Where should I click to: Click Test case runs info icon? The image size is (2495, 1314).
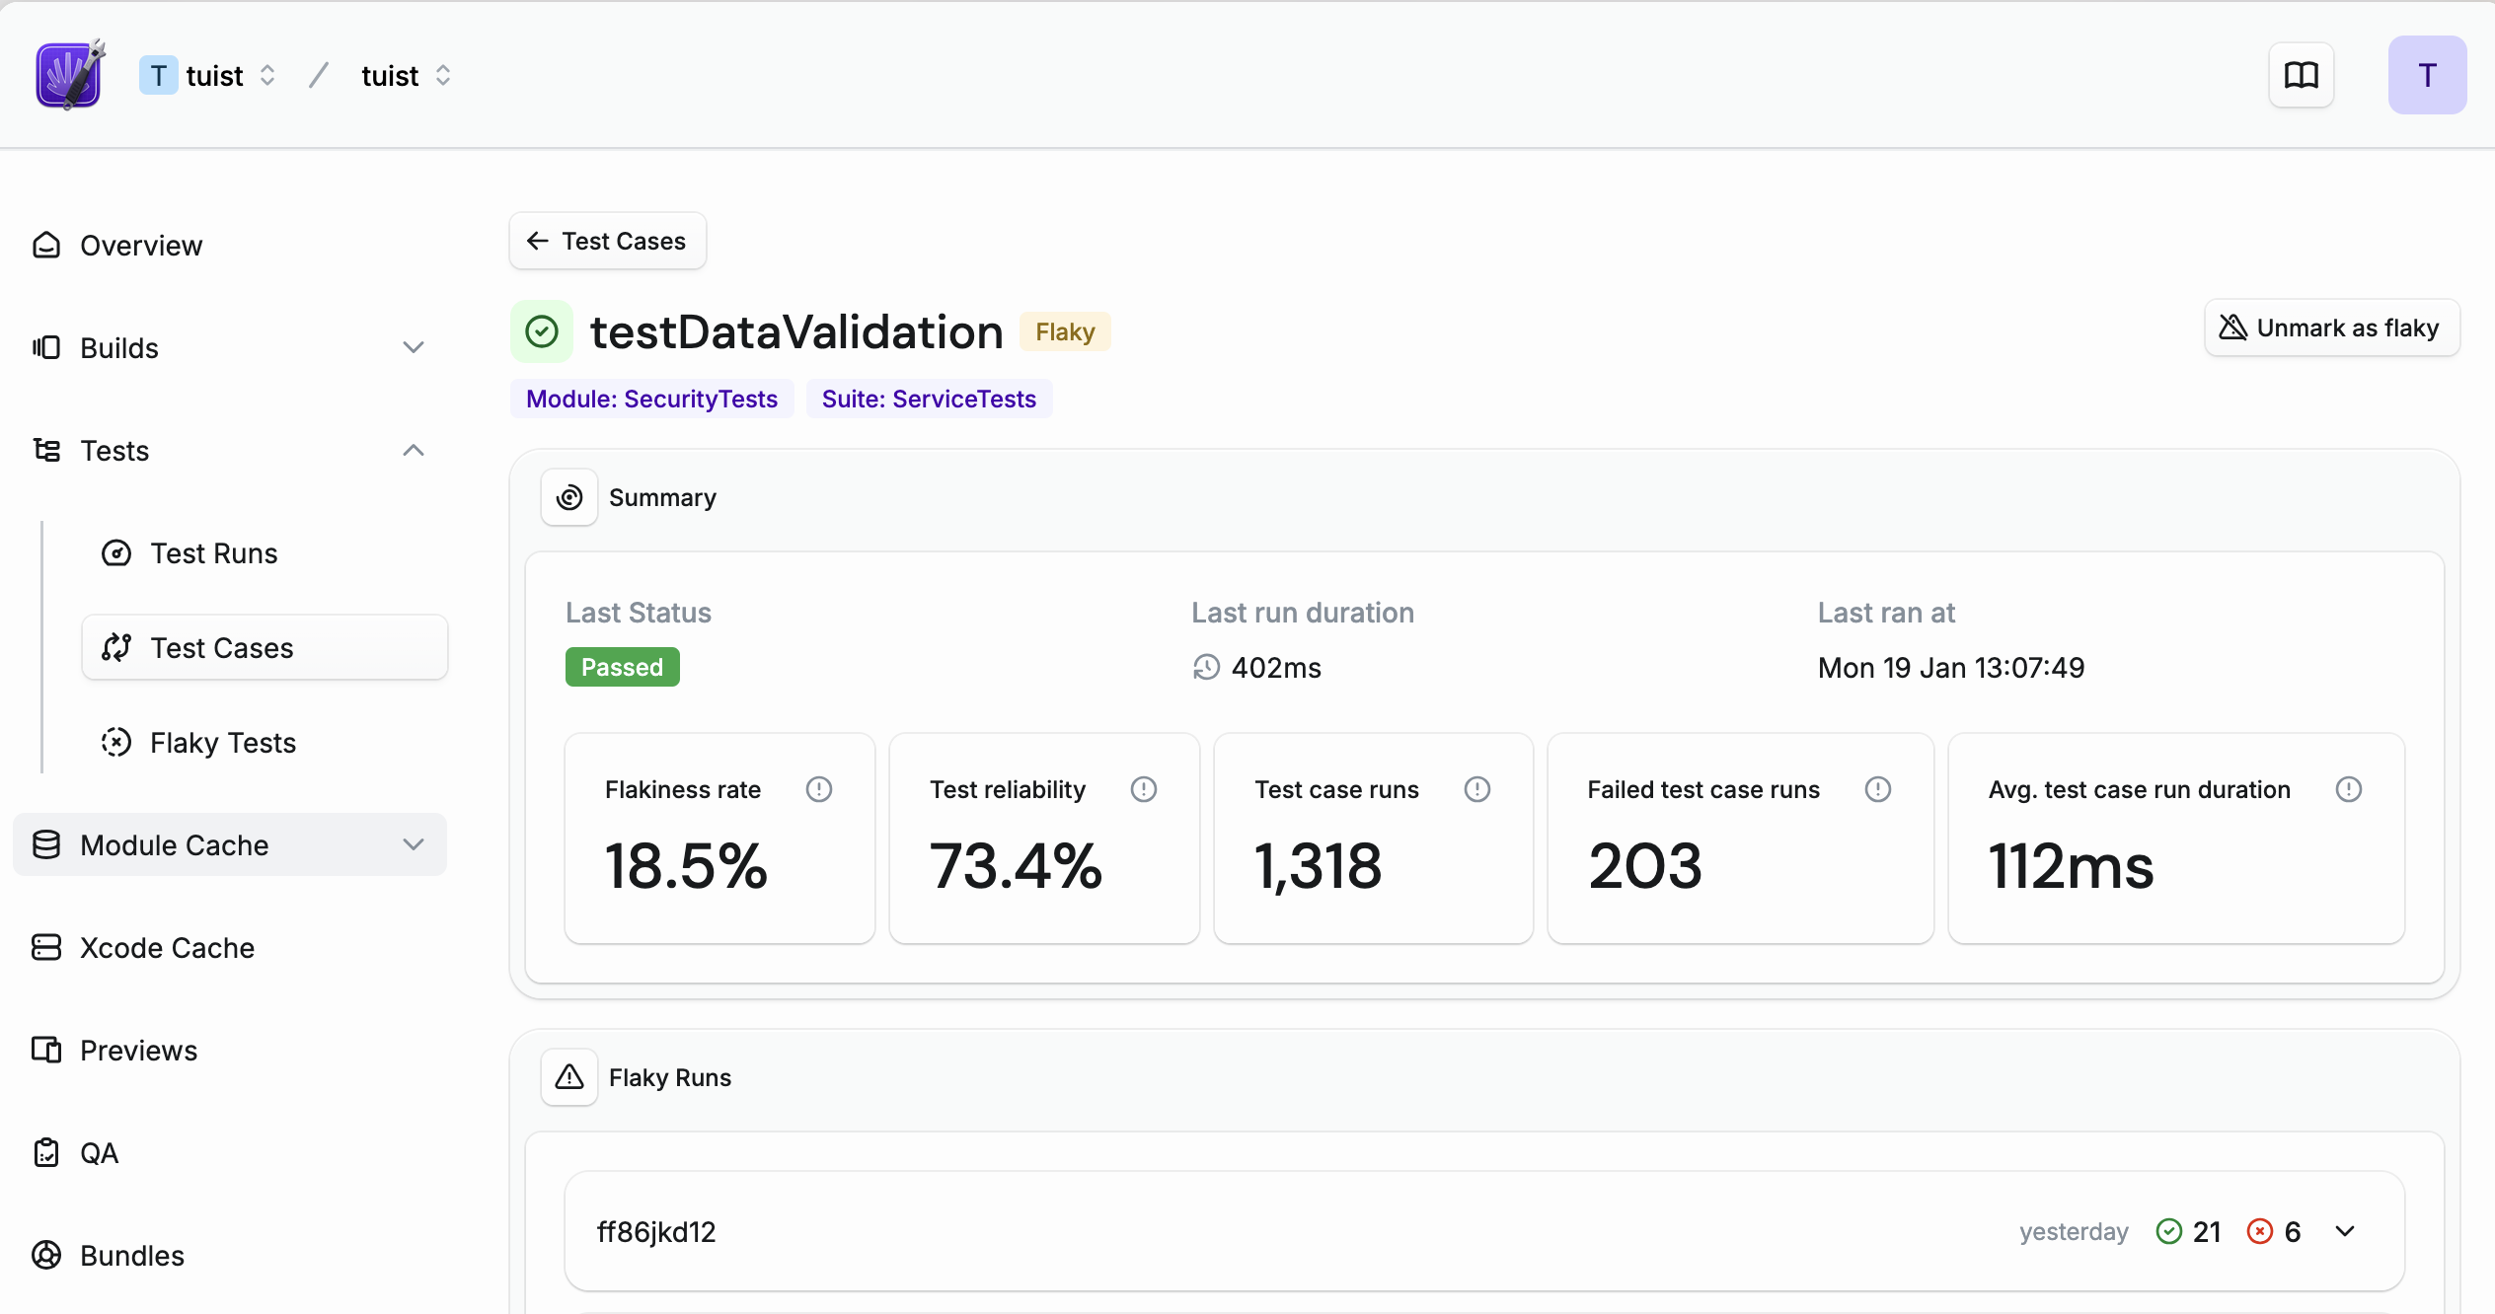point(1476,789)
